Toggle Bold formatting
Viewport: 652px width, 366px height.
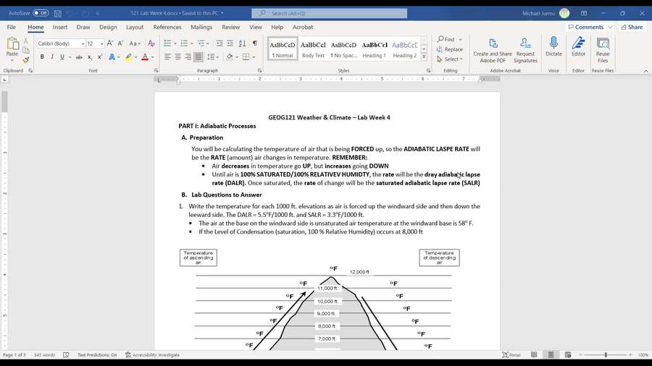[x=41, y=57]
